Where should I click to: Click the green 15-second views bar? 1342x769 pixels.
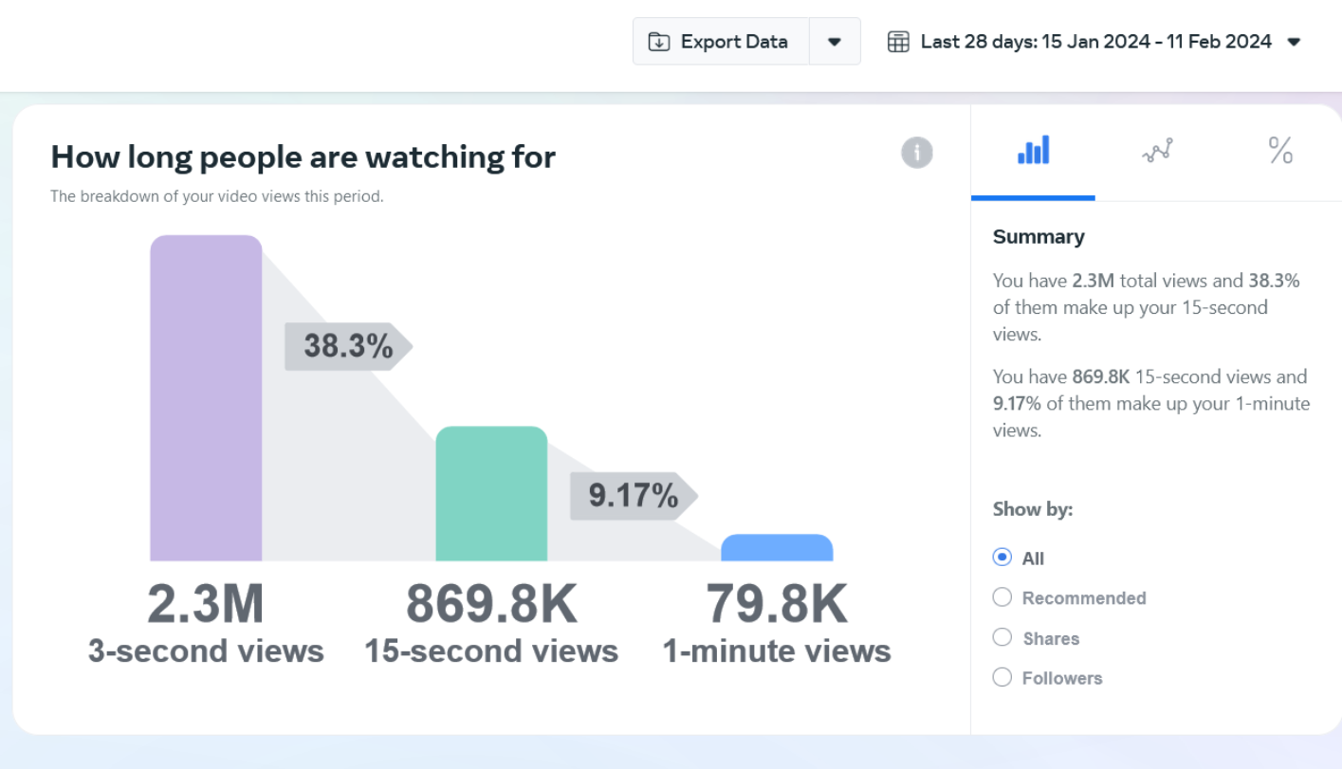[491, 494]
